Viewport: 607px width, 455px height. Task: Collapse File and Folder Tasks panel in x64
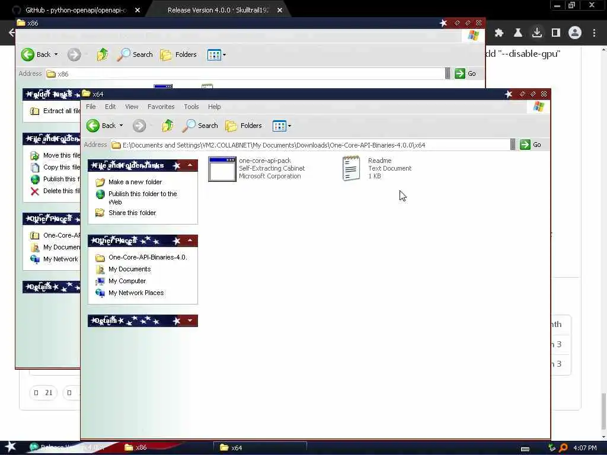click(x=190, y=166)
